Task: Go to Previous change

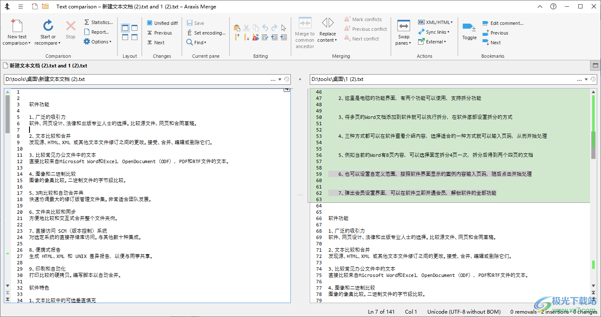Action: [x=159, y=33]
